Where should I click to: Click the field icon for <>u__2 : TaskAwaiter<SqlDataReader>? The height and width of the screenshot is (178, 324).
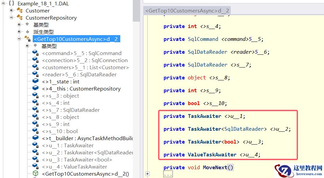click(x=35, y=152)
